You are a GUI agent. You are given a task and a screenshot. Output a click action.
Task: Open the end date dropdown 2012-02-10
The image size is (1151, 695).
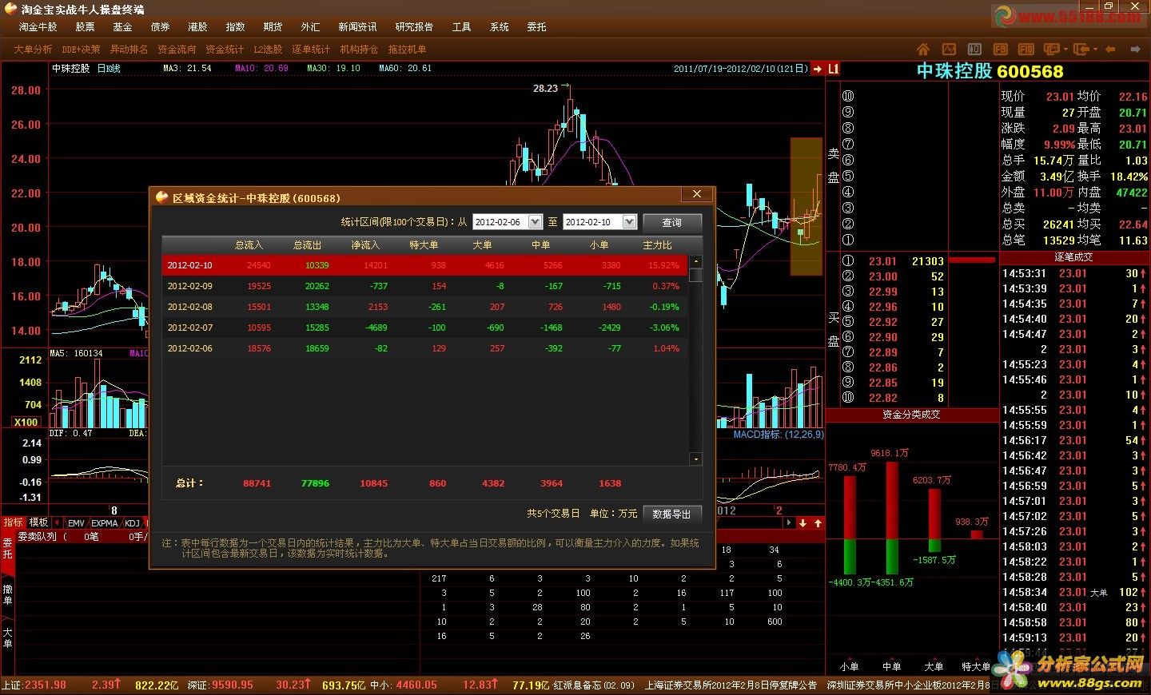[629, 222]
